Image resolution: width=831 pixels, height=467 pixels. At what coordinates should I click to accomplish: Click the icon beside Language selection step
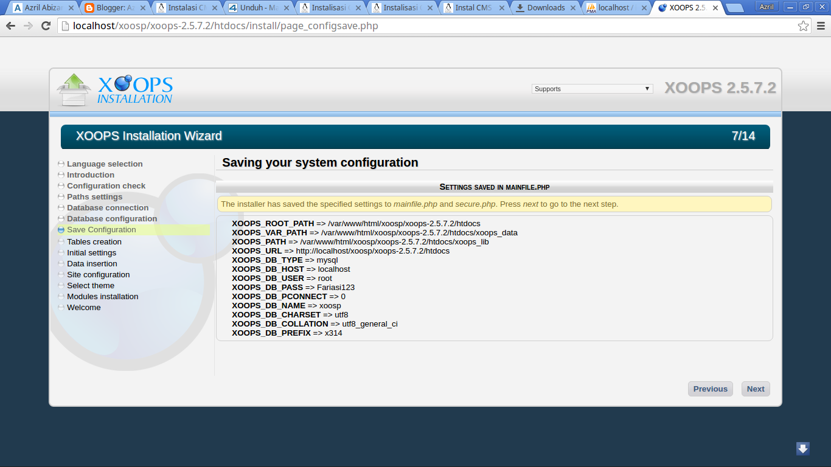pos(61,164)
